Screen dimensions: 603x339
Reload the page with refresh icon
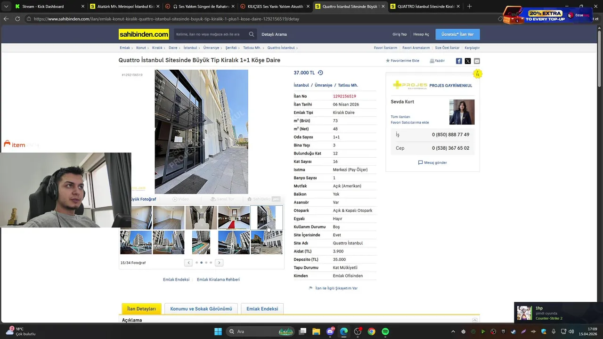tap(17, 19)
